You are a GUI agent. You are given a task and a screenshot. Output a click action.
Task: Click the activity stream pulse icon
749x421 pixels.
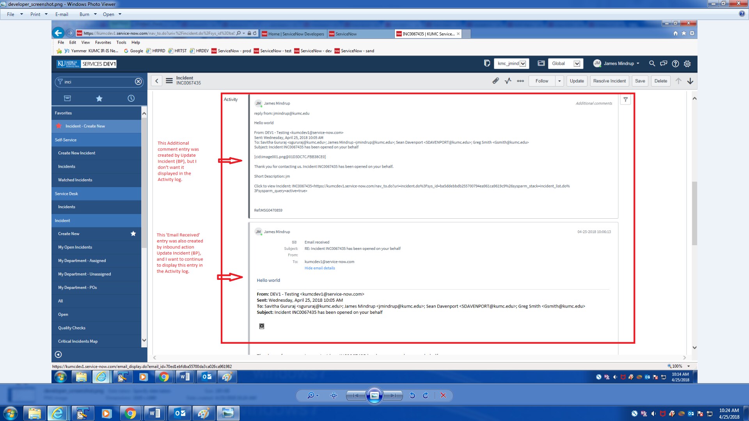[508, 81]
